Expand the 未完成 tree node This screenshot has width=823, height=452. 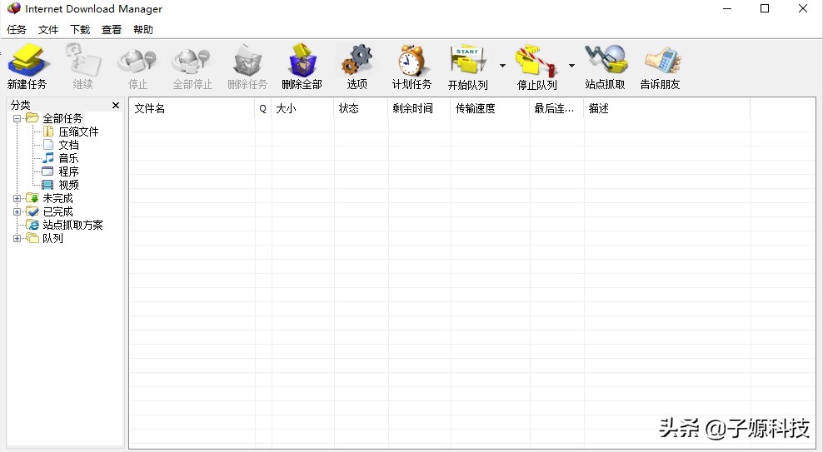[x=17, y=199]
